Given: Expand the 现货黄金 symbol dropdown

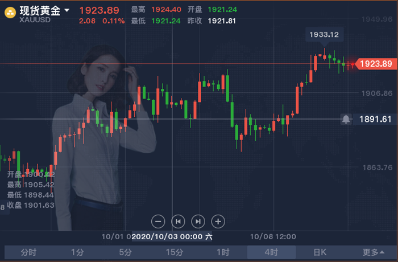Looking at the screenshot, I should pos(67,10).
